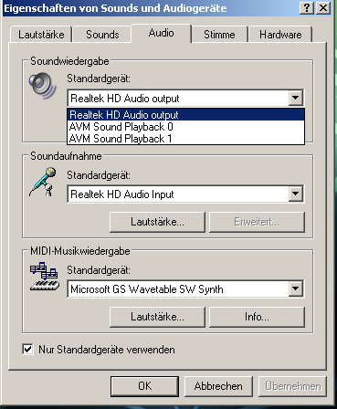Image resolution: width=337 pixels, height=409 pixels.
Task: Open the MIDI Info... button
Action: pos(257,317)
